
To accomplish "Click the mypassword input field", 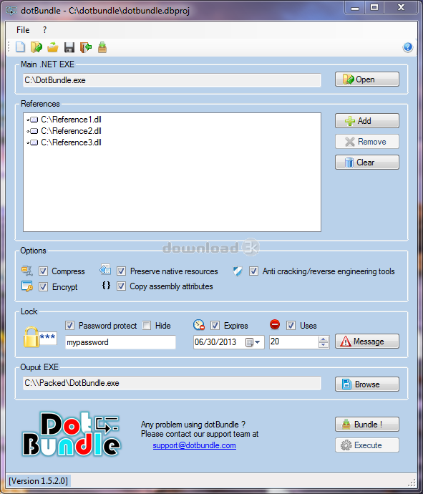I will pyautogui.click(x=120, y=342).
